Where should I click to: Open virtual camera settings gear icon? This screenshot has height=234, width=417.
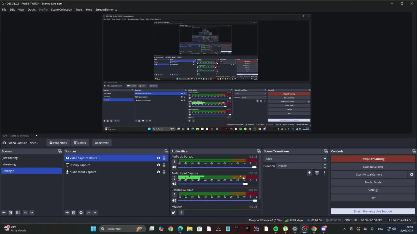tap(412, 175)
